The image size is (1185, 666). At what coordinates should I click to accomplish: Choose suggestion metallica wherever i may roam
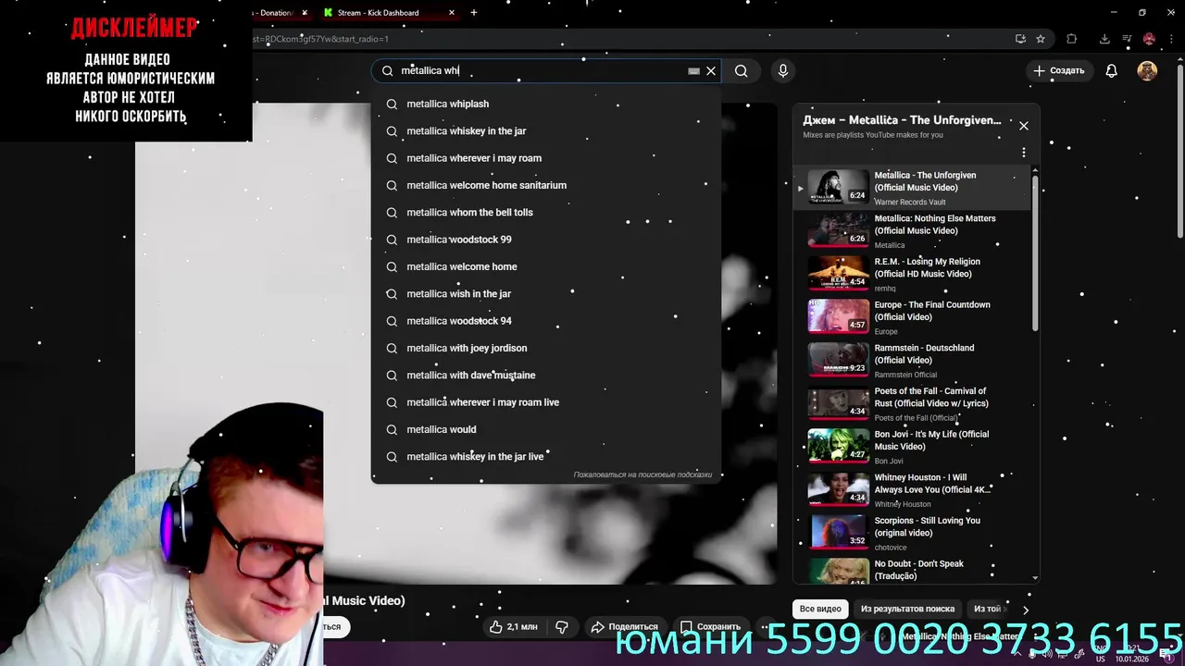[x=546, y=158]
